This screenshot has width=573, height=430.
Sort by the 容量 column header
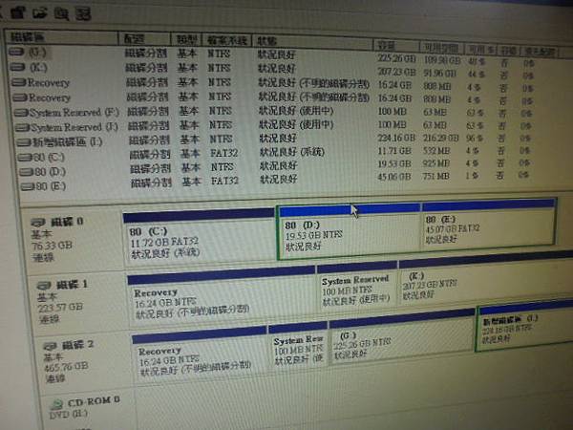[396, 45]
